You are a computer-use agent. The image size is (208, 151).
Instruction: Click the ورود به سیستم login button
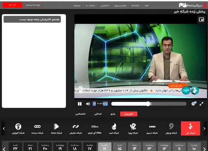(33, 5)
